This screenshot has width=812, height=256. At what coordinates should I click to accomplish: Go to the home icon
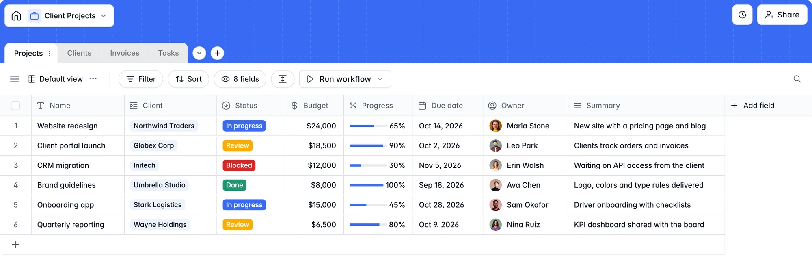(x=16, y=16)
